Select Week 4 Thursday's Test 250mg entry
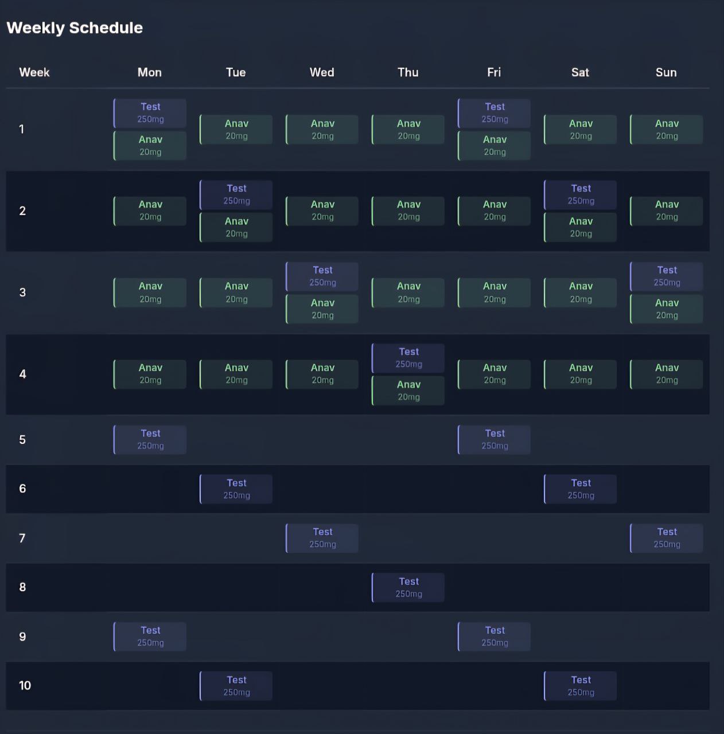The image size is (724, 734). (408, 358)
